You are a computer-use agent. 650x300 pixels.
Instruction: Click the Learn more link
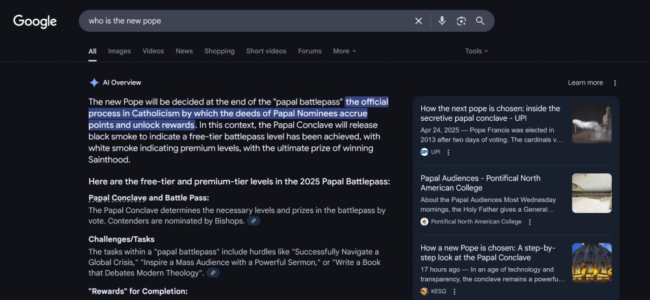pyautogui.click(x=586, y=82)
